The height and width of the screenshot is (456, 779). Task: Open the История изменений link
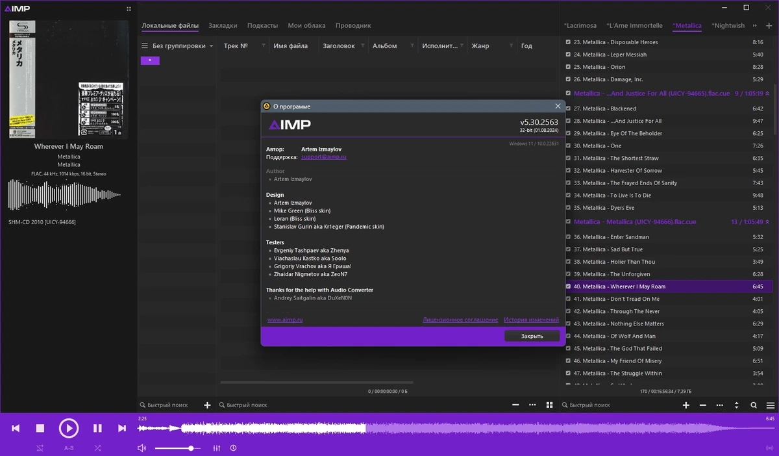(531, 320)
